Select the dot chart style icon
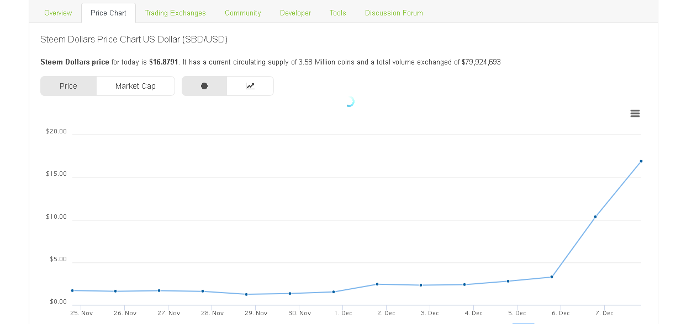This screenshot has height=324, width=676. 204,86
